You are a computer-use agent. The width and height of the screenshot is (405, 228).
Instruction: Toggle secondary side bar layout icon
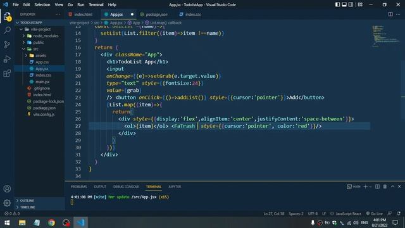(x=351, y=4)
